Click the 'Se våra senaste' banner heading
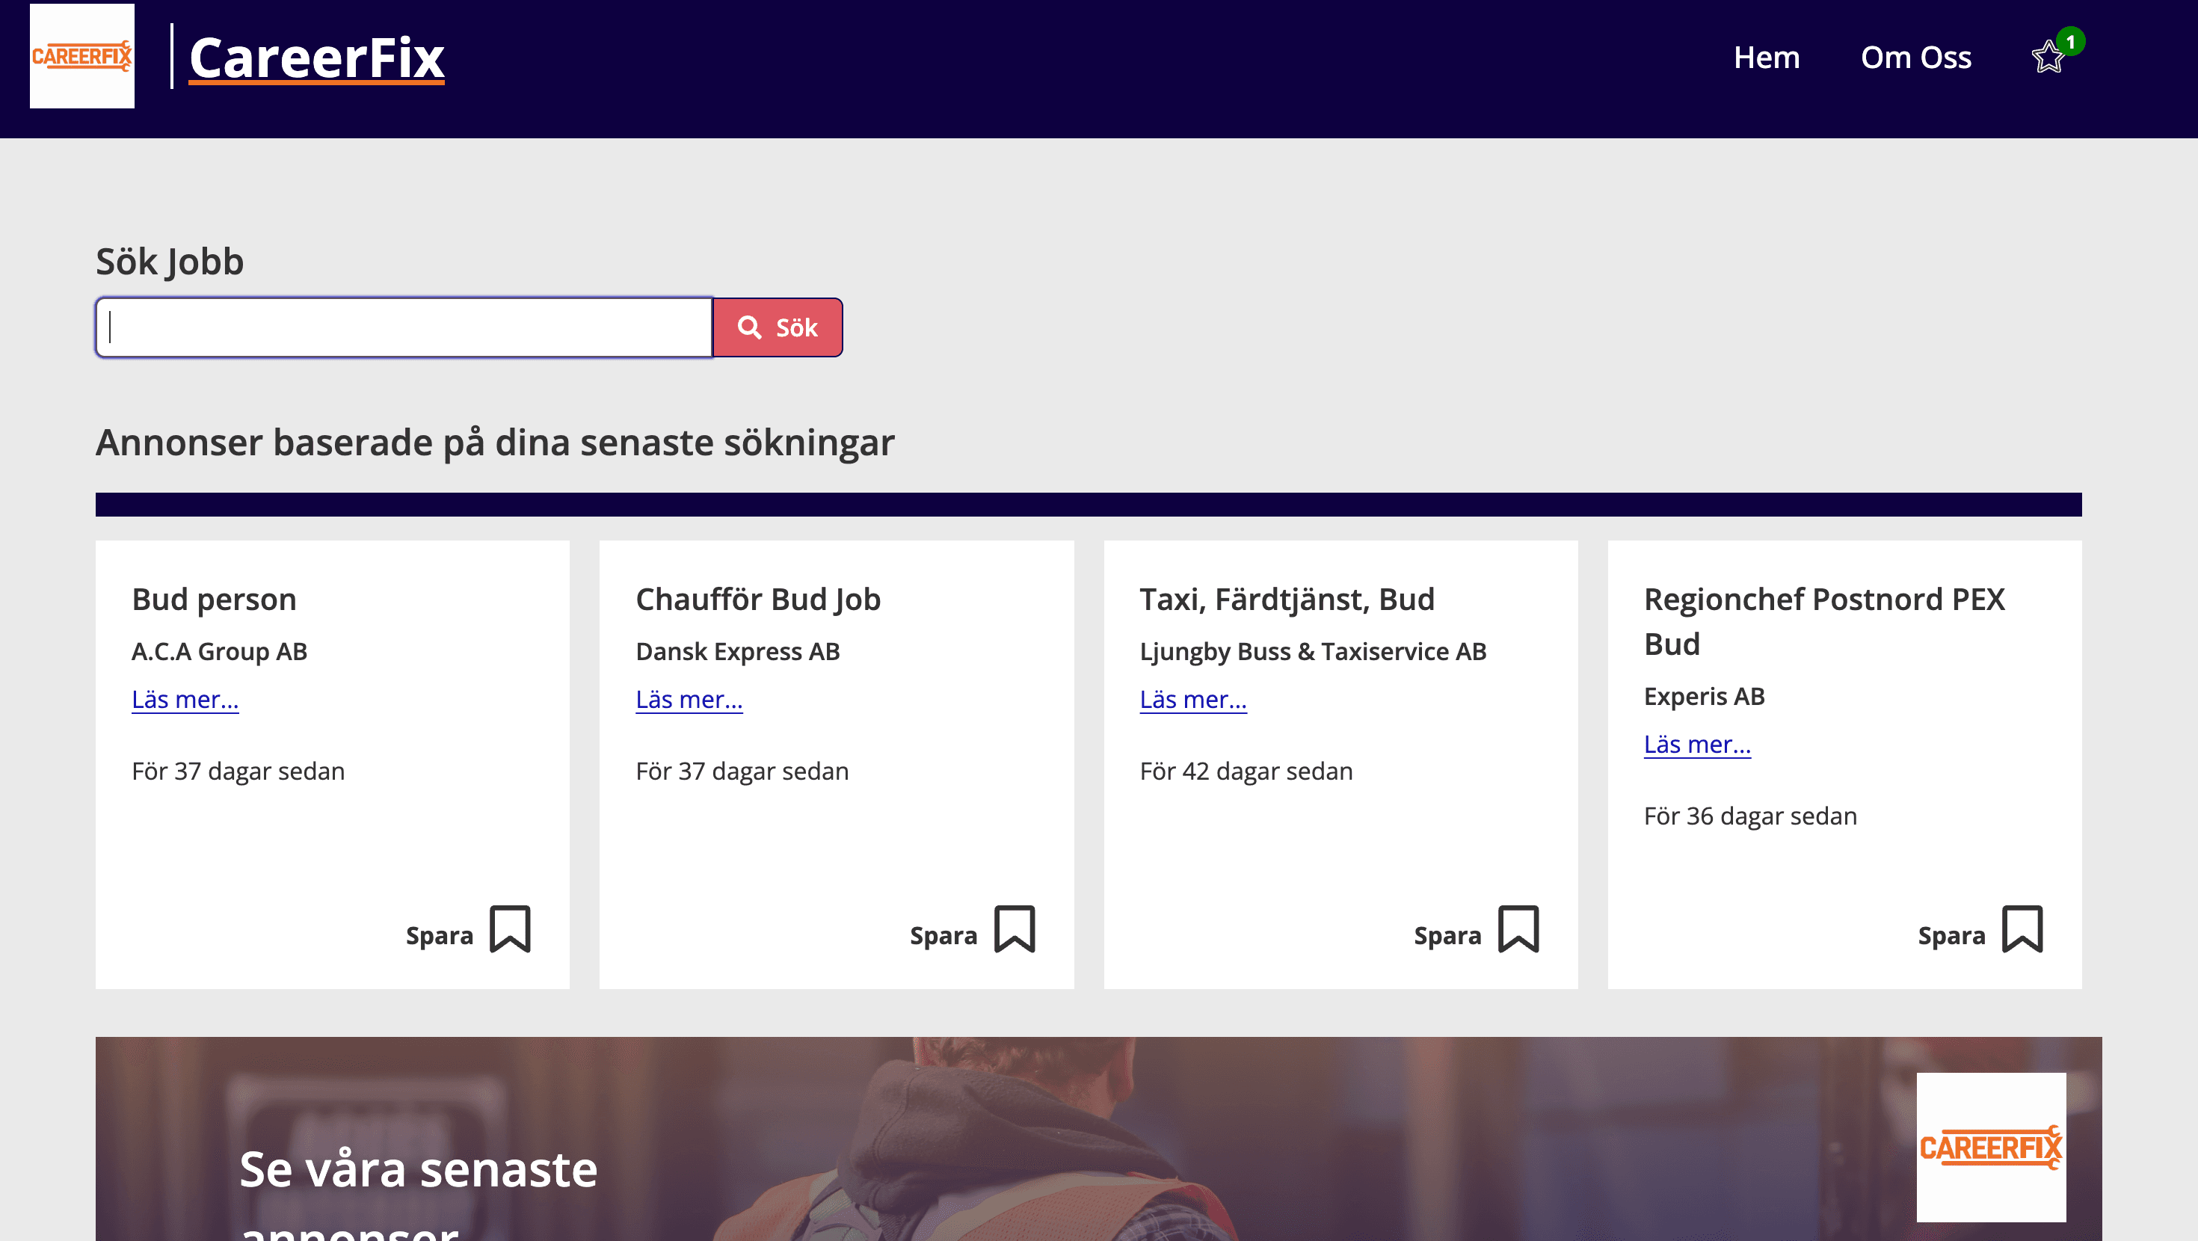 click(418, 1169)
